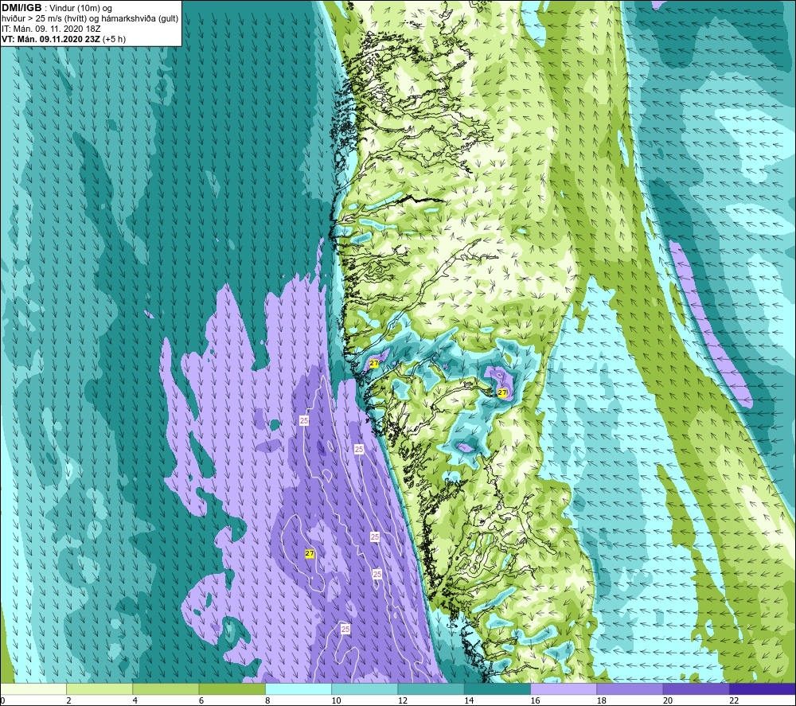Click the 2–4 m/s light green legend swatch
The width and height of the screenshot is (796, 706).
pos(99,688)
